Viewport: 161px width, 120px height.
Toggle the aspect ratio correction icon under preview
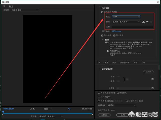(69, 109)
